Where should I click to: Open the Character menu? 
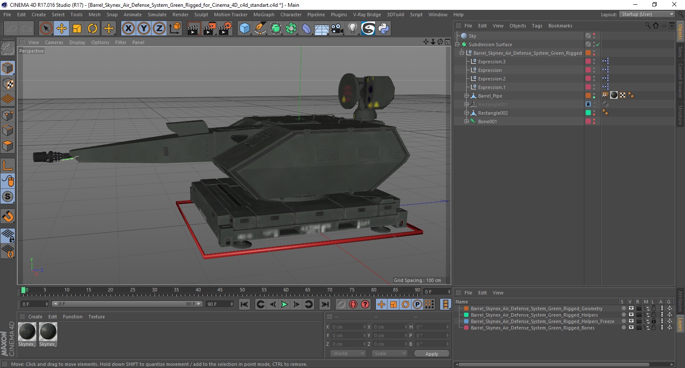tap(291, 15)
